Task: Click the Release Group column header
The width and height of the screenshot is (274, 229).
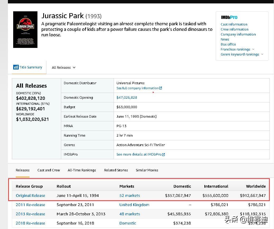Action: (x=29, y=186)
